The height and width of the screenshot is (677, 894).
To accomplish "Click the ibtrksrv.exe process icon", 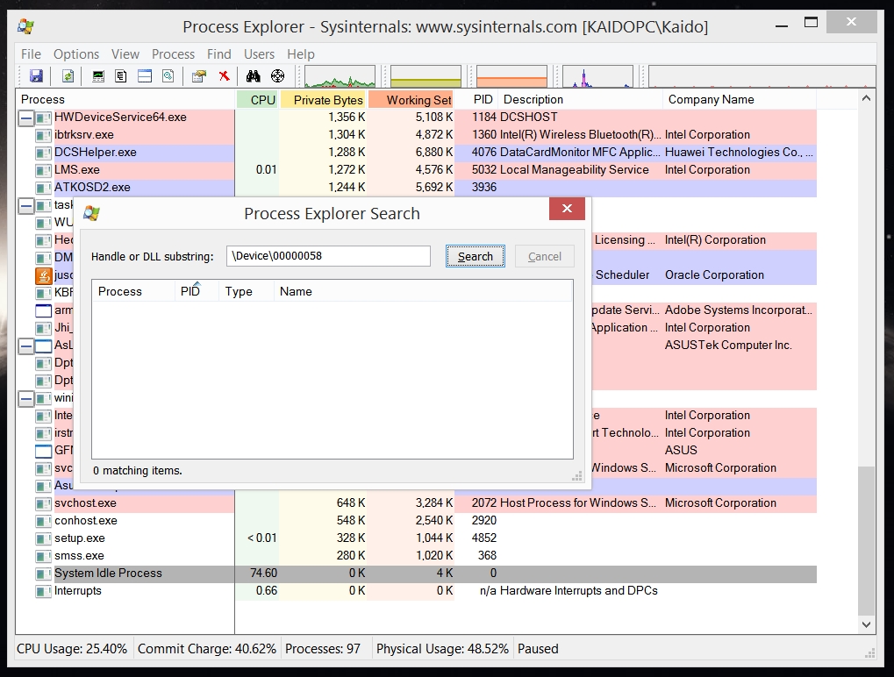I will click(x=43, y=135).
